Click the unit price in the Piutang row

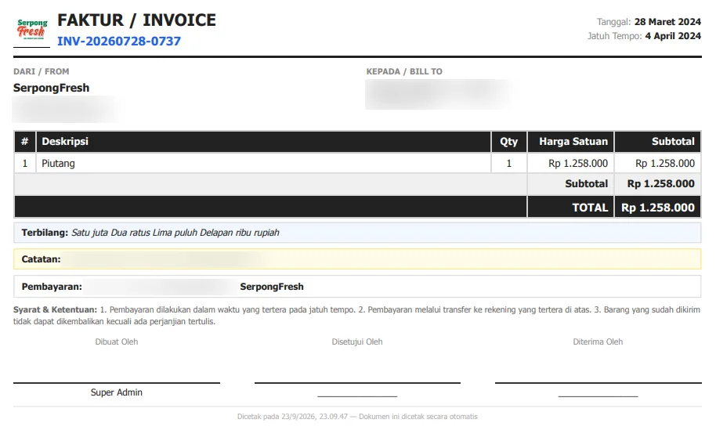(x=577, y=164)
